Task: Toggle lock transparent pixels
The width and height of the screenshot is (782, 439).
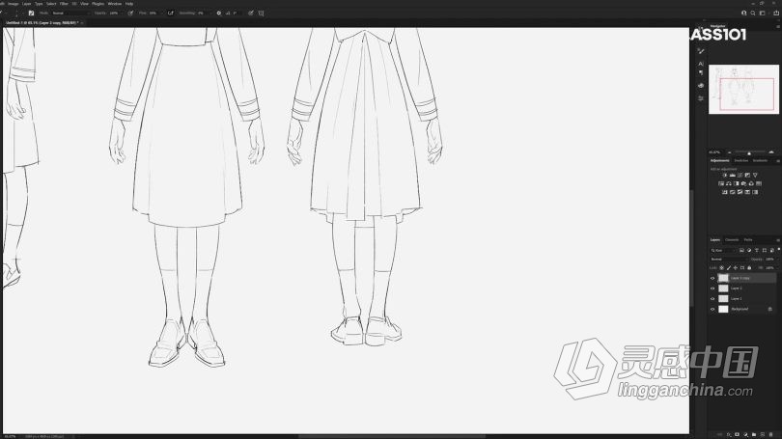Action: point(721,268)
